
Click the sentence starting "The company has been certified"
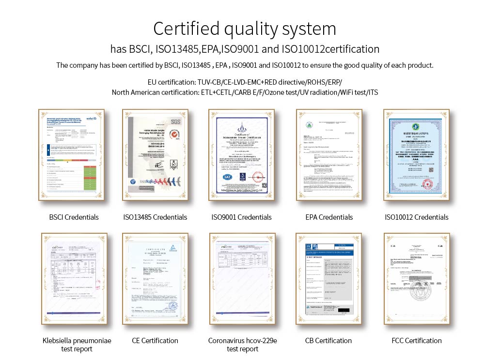coord(245,65)
